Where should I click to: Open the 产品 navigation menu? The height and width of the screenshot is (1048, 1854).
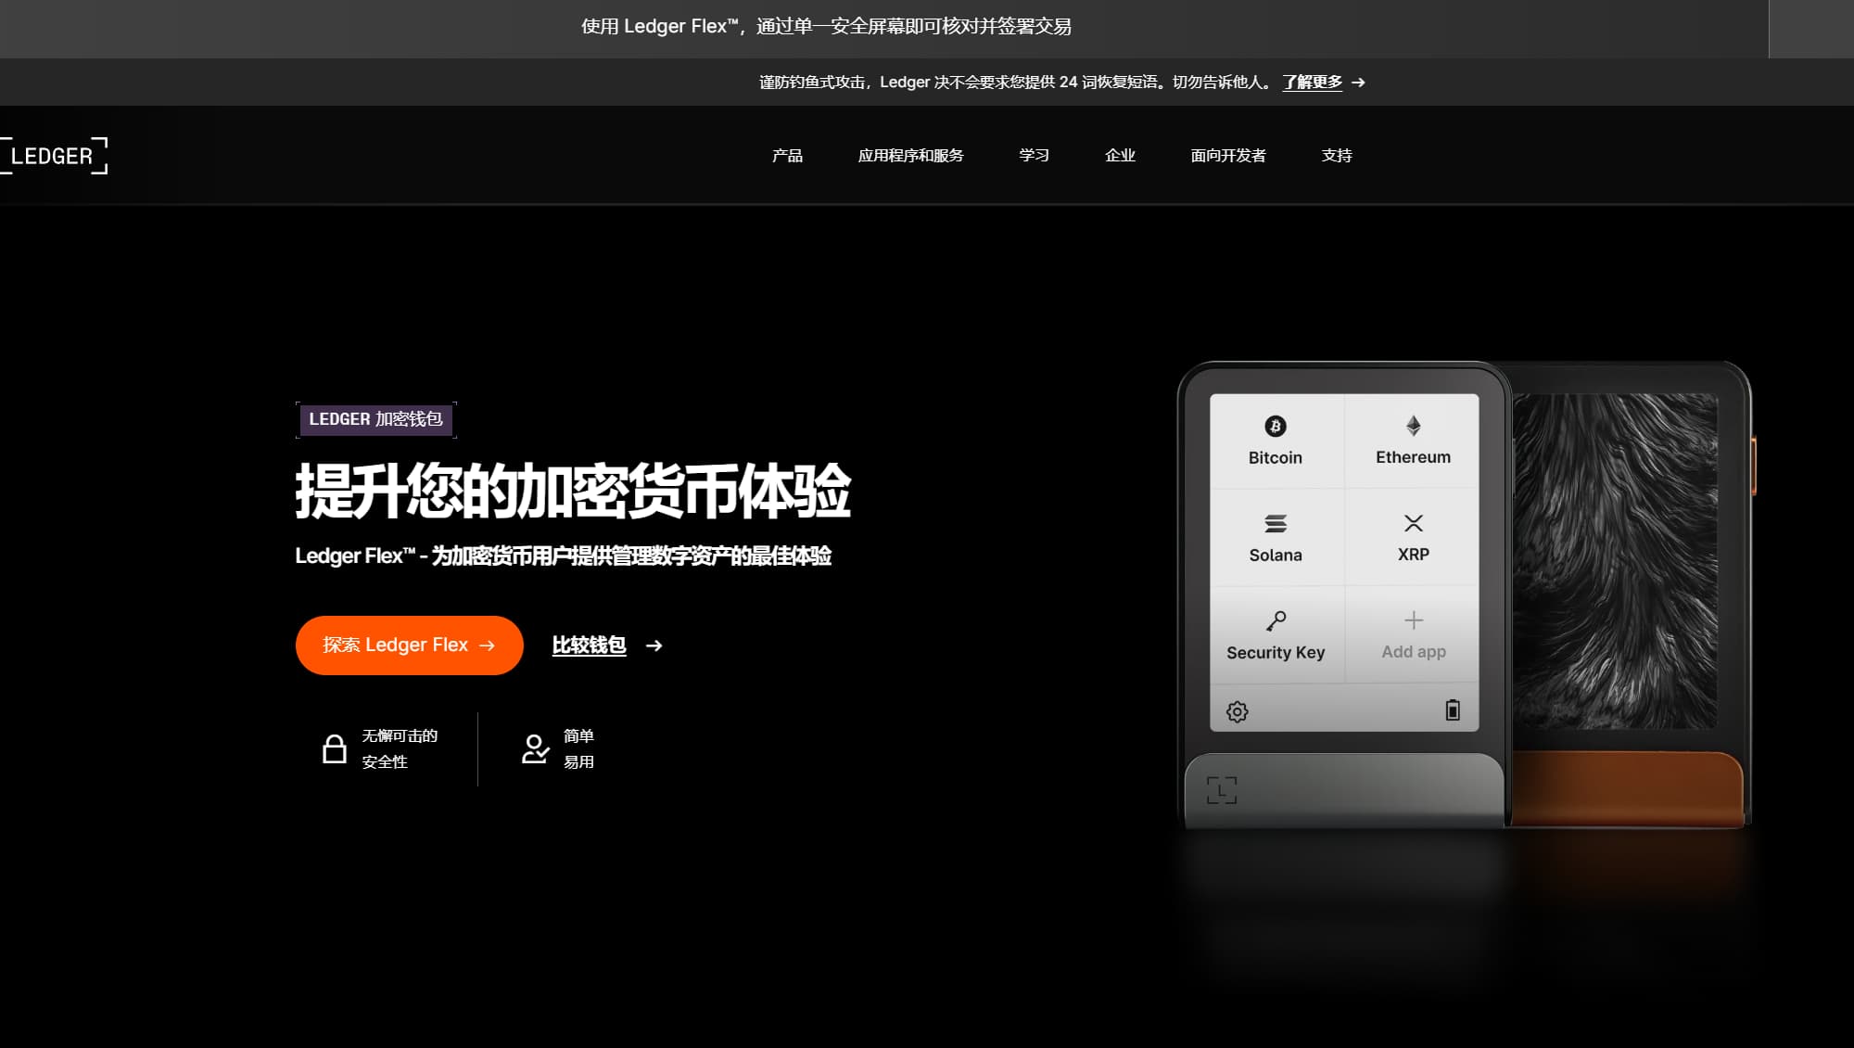point(787,156)
